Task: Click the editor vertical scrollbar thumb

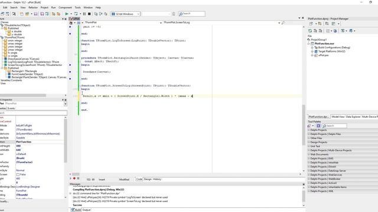Action: tap(304, 125)
